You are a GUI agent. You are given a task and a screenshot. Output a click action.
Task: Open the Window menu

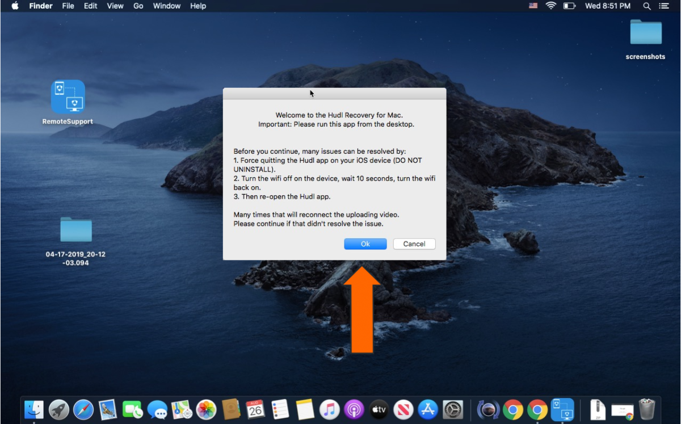click(167, 6)
